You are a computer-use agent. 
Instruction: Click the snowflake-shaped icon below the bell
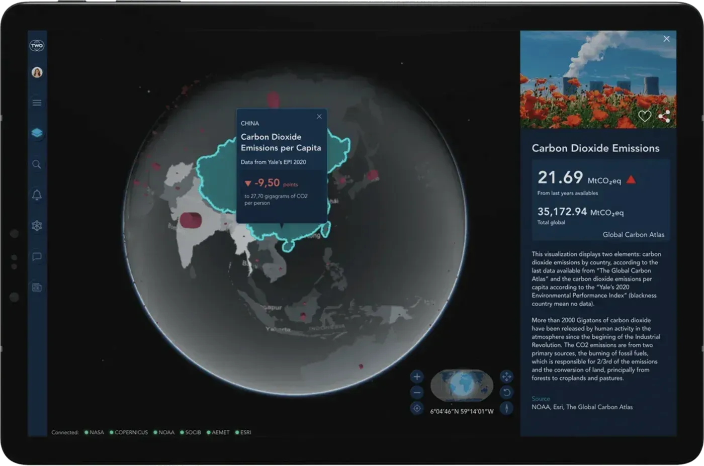coord(37,226)
